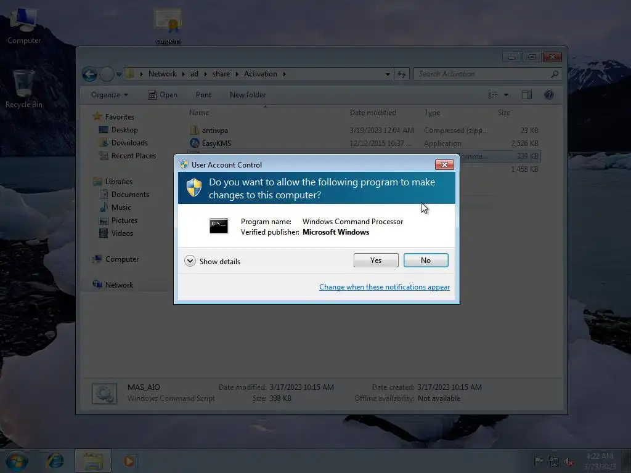Open the Organize menu
631x473 pixels.
pyautogui.click(x=110, y=95)
